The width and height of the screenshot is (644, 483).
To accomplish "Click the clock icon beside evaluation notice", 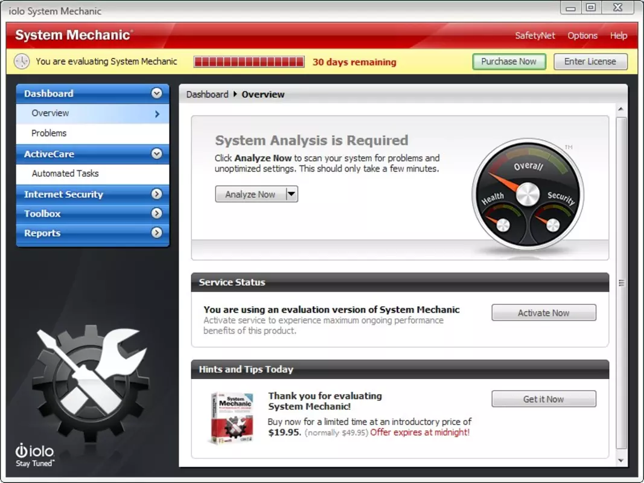I will 22,62.
